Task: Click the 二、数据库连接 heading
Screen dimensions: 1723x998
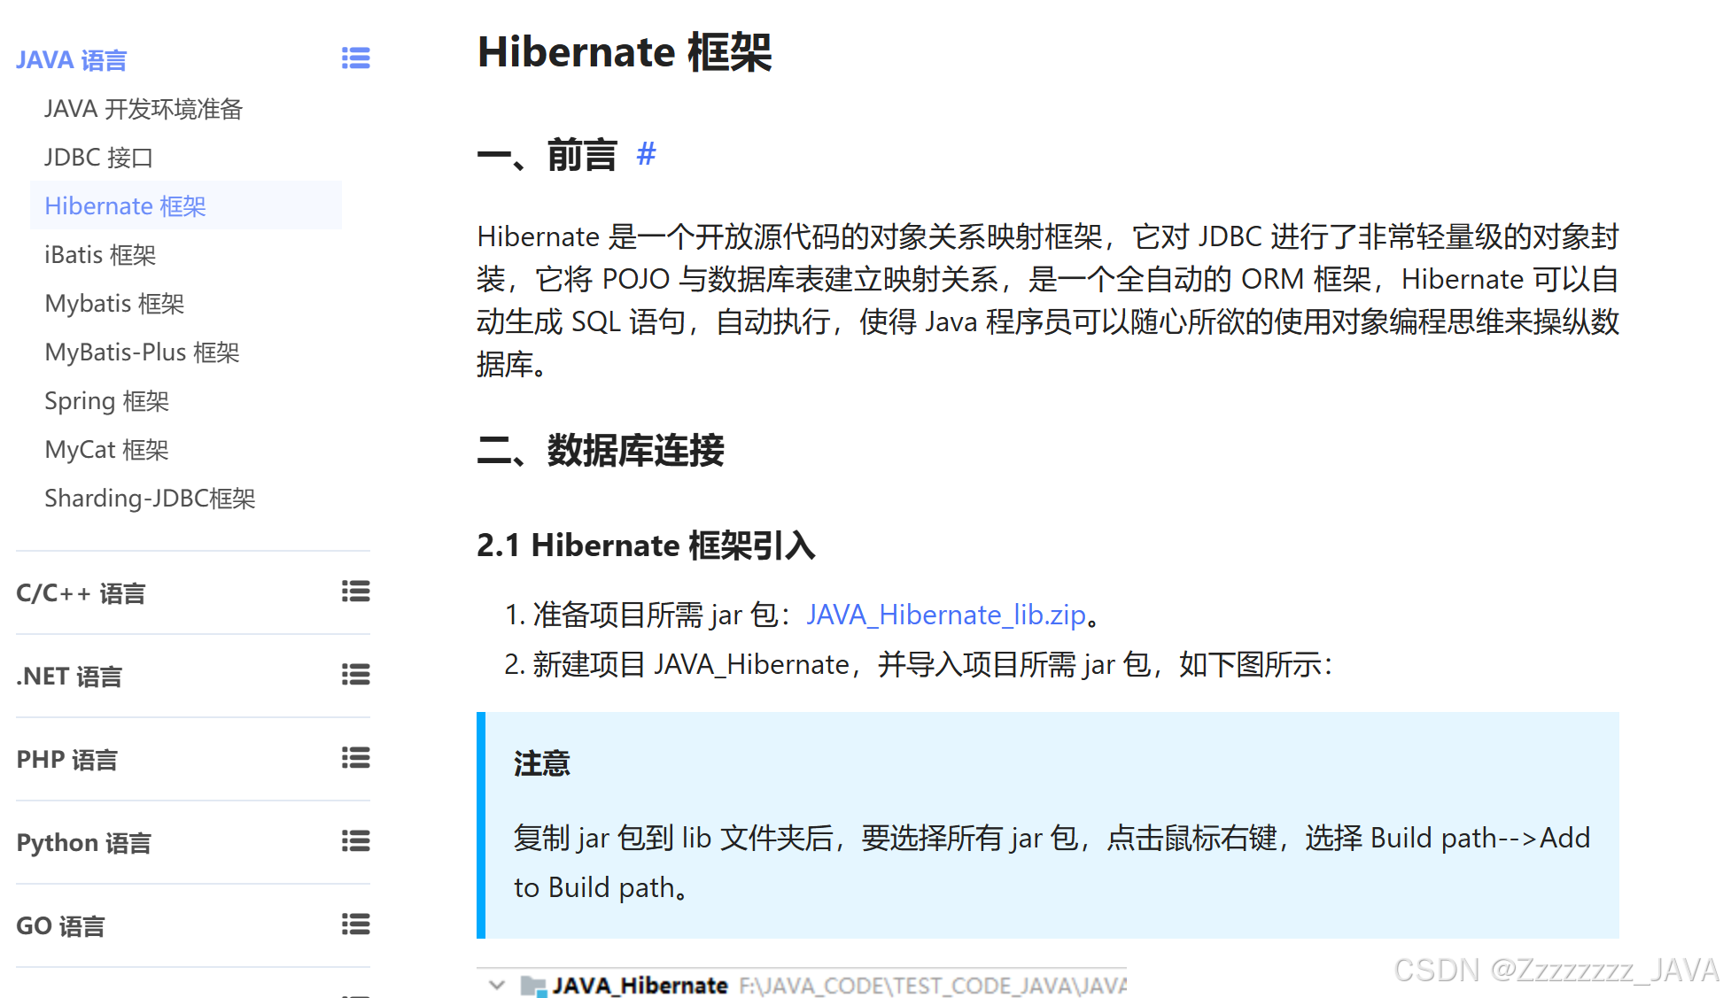Action: (601, 450)
